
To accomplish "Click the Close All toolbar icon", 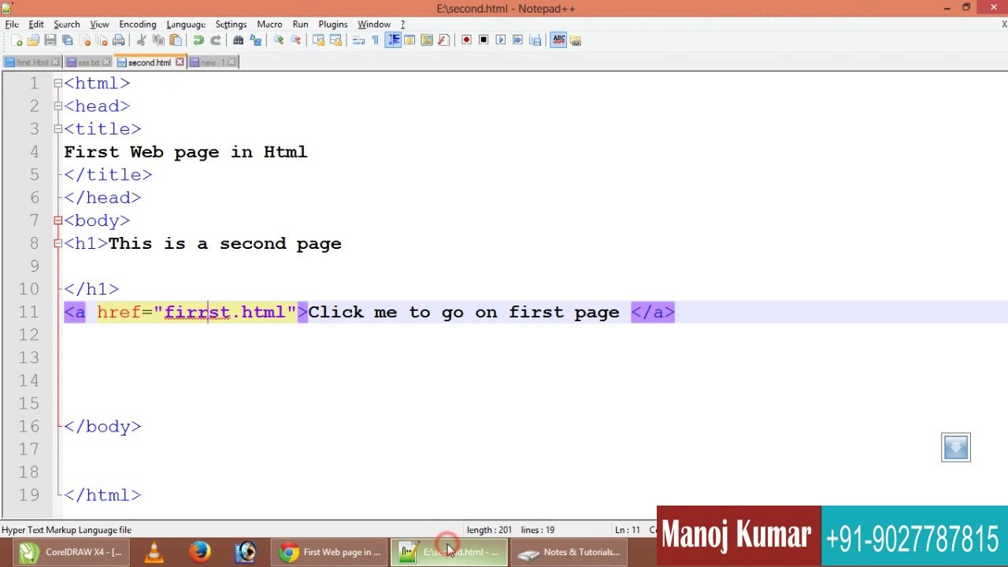I will pos(102,40).
